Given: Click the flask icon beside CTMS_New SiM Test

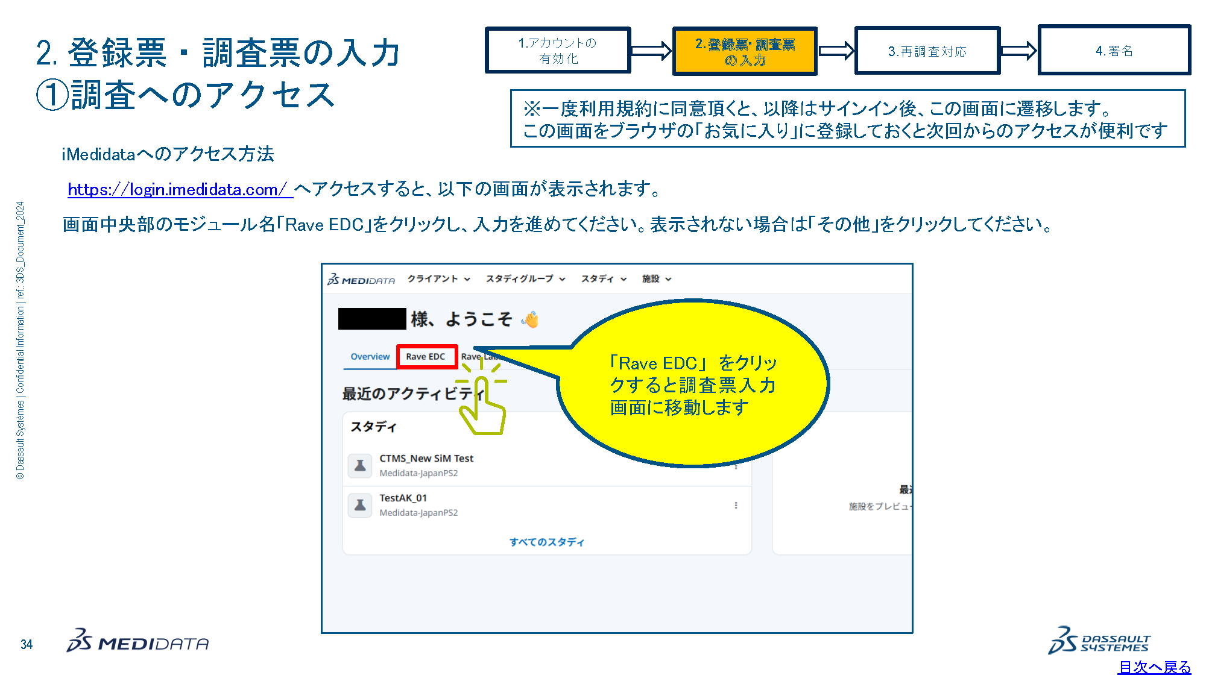Looking at the screenshot, I should tap(360, 465).
